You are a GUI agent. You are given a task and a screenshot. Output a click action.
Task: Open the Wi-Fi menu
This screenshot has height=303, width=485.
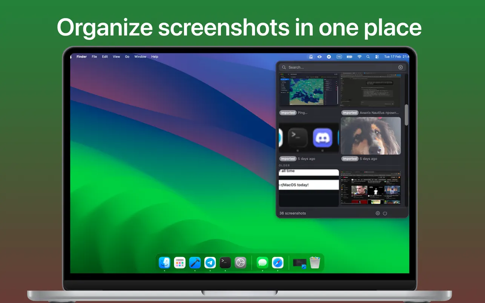coord(359,57)
